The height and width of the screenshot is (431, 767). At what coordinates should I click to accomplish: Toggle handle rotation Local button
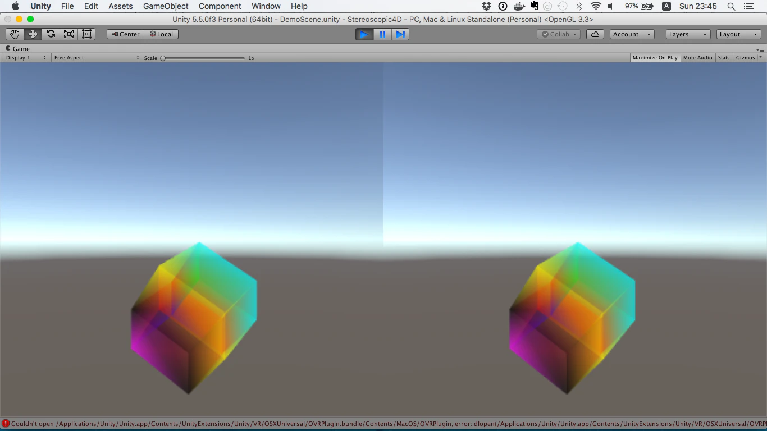coord(161,34)
